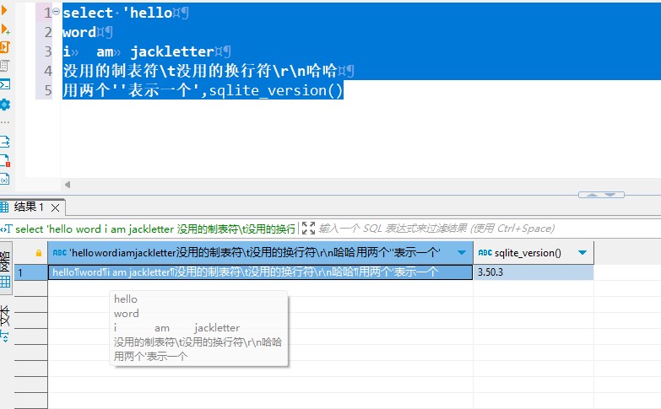
Task: Show the explain execution plan
Action: (4, 66)
